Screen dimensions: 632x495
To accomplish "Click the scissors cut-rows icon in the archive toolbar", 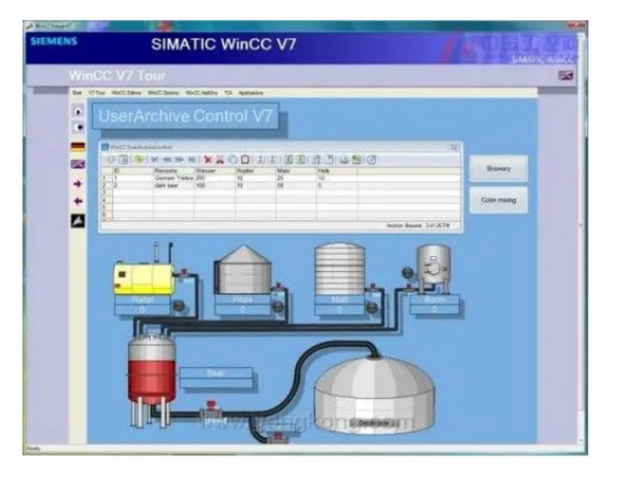I will click(x=220, y=160).
